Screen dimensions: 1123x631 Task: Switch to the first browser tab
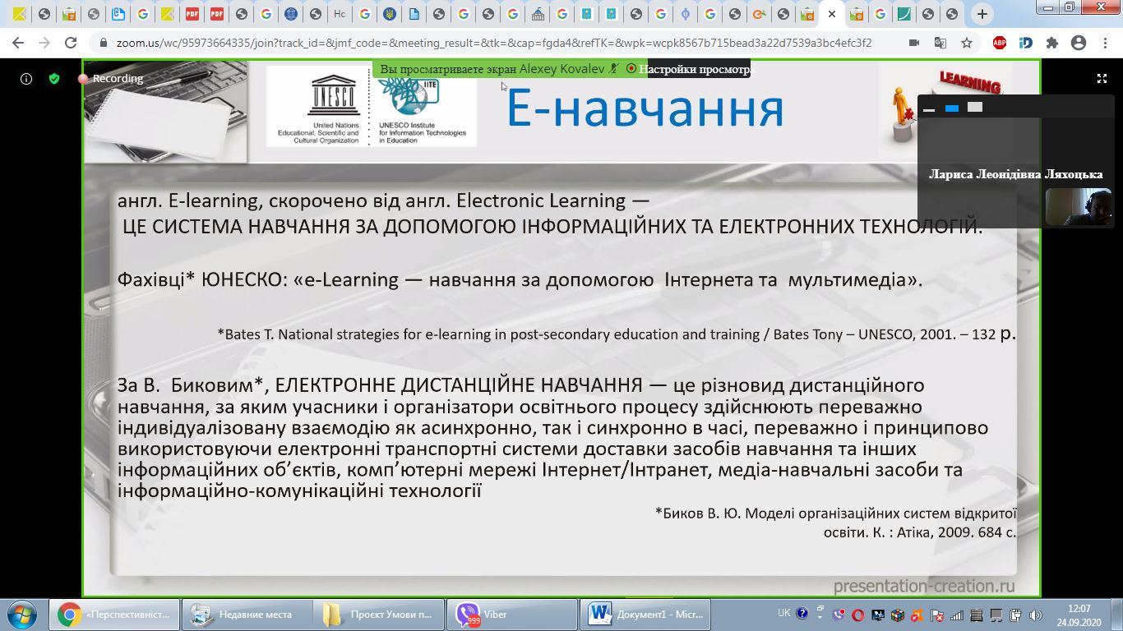click(19, 14)
